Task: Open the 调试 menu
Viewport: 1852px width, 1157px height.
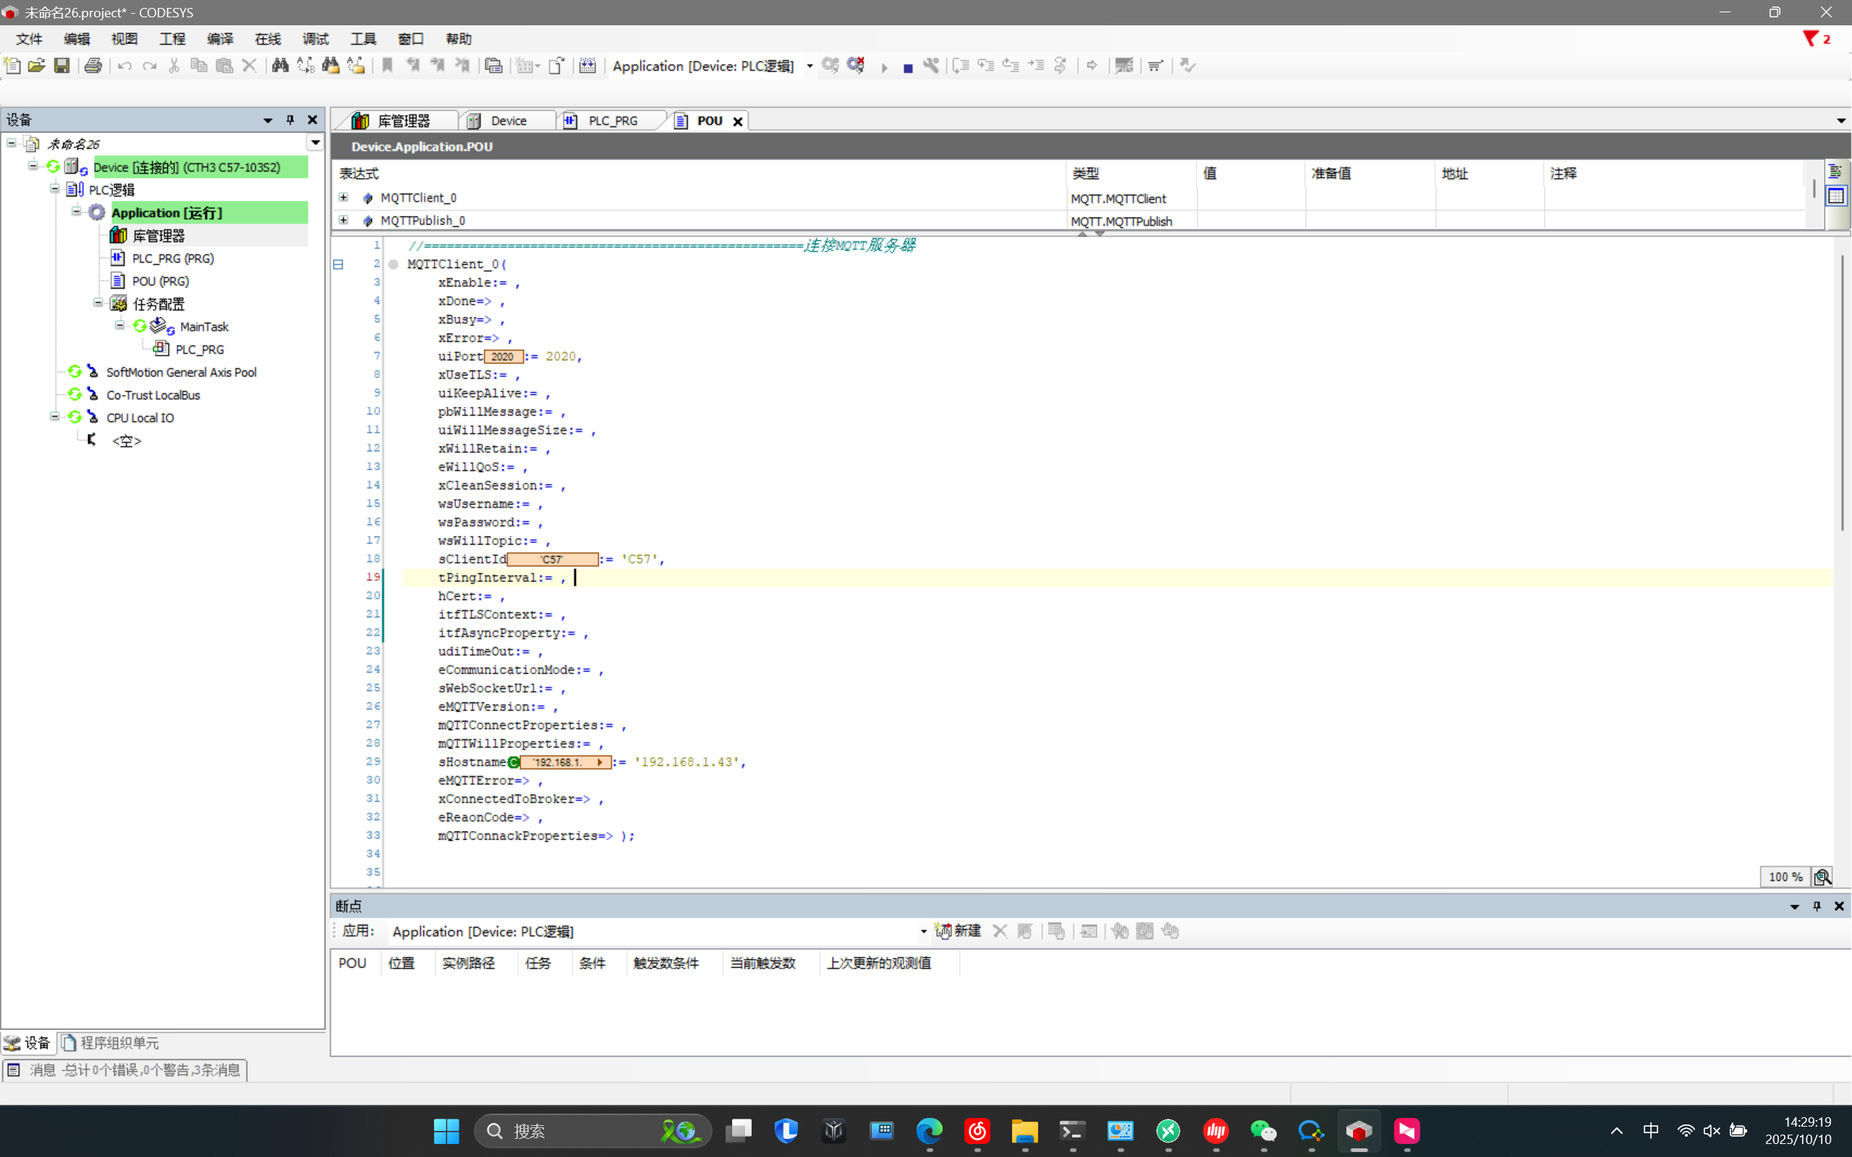Action: tap(315, 39)
